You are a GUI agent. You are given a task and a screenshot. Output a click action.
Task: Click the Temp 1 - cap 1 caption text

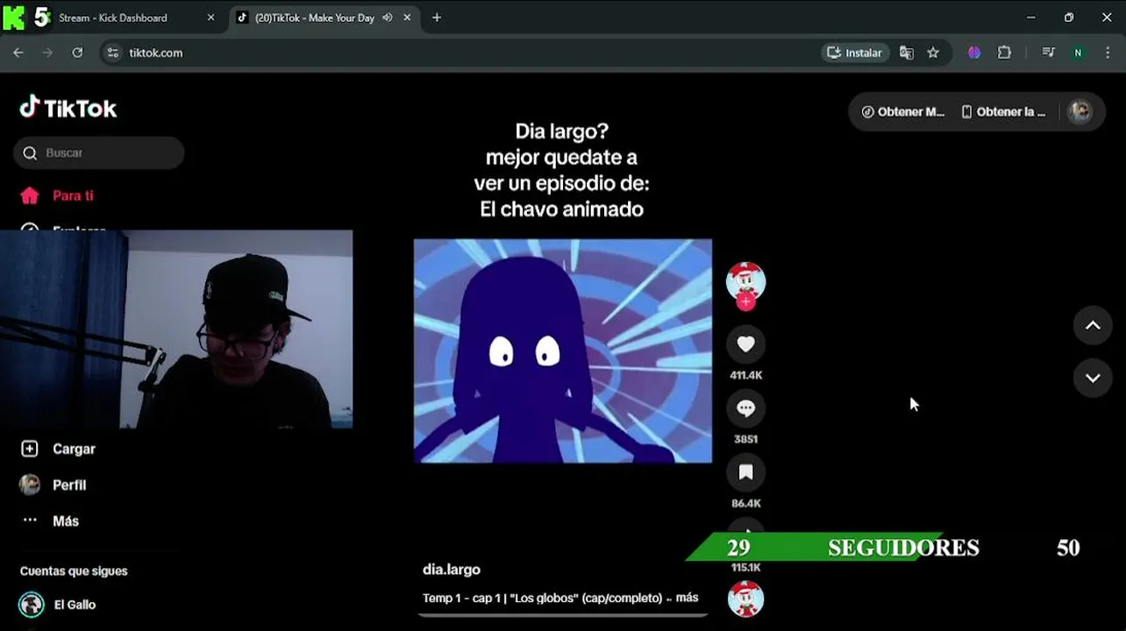click(x=542, y=598)
